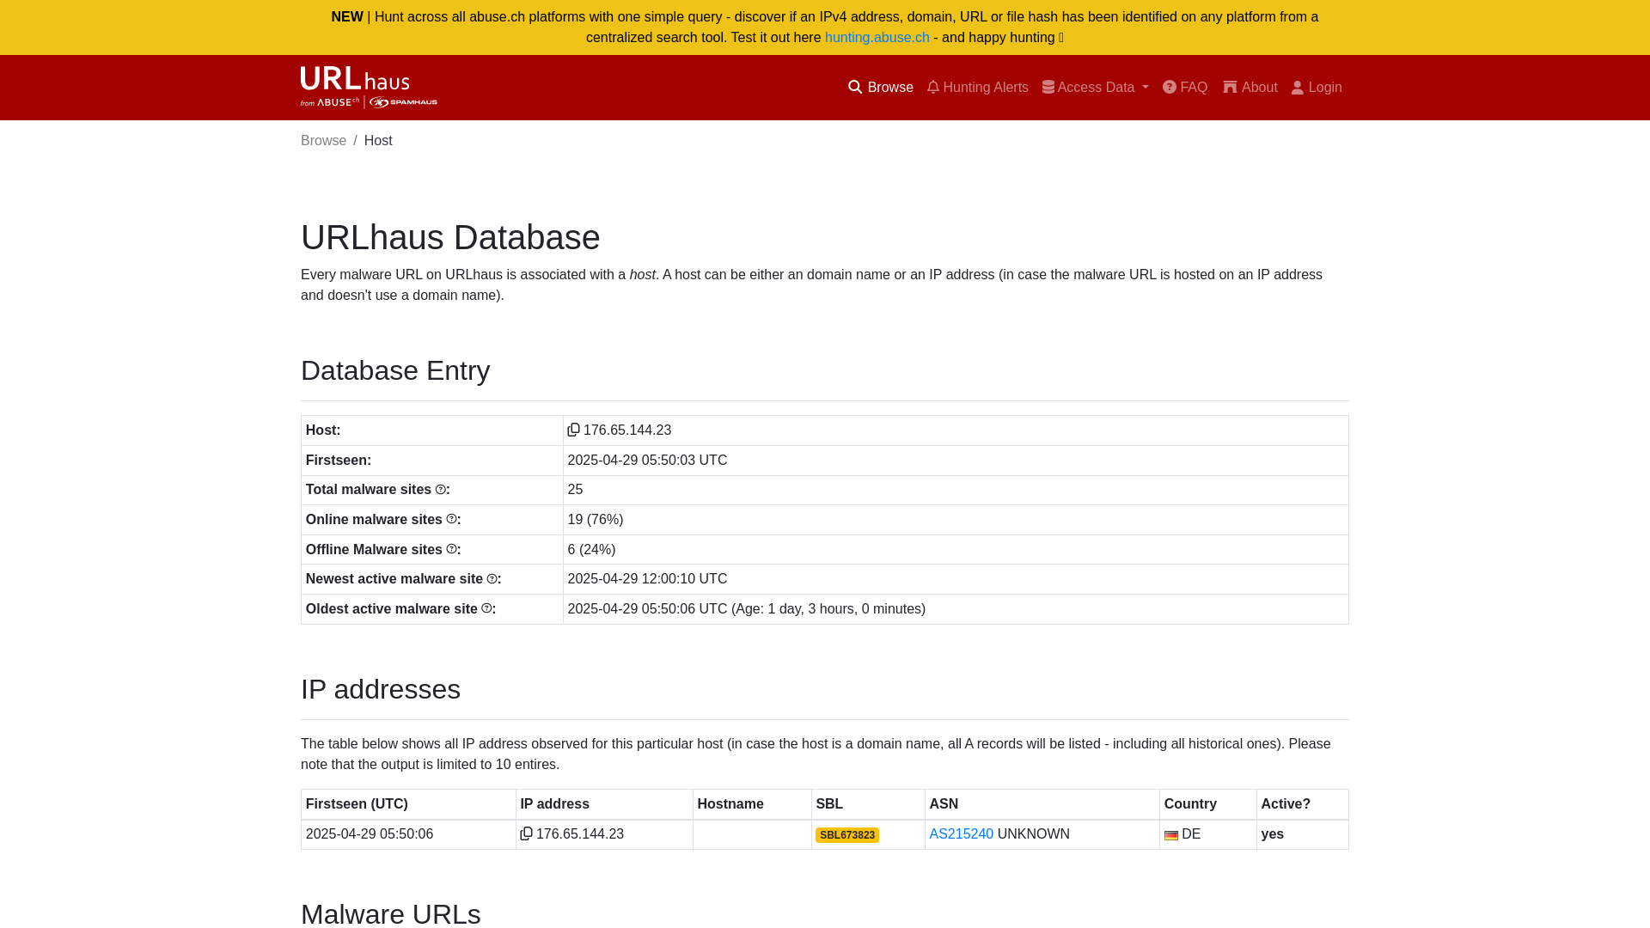Viewport: 1650px width, 928px height.
Task: Open the Browse menu item
Action: (881, 88)
